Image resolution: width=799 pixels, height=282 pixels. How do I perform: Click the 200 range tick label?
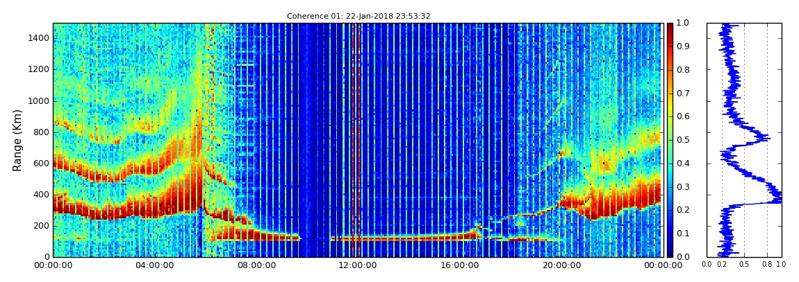pos(42,226)
